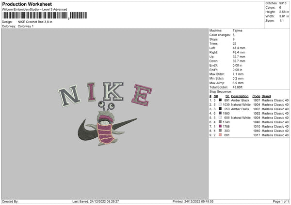
Task: Click the 'N#' column header
Action: pyautogui.click(x=216, y=96)
